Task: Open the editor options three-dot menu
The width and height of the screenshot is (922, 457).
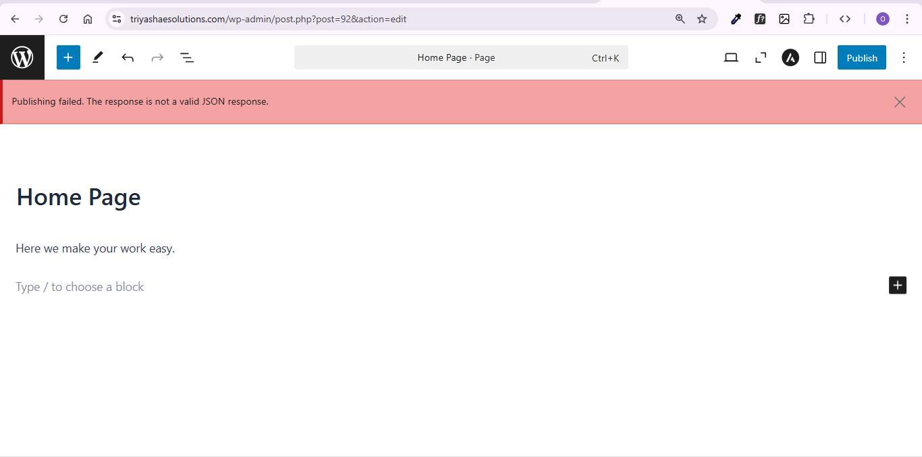Action: click(x=904, y=57)
